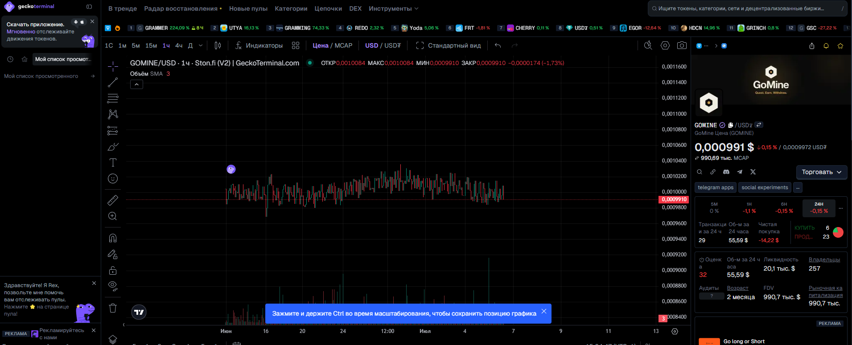
Task: Toggle drawings visibility eye icon
Action: tap(113, 286)
